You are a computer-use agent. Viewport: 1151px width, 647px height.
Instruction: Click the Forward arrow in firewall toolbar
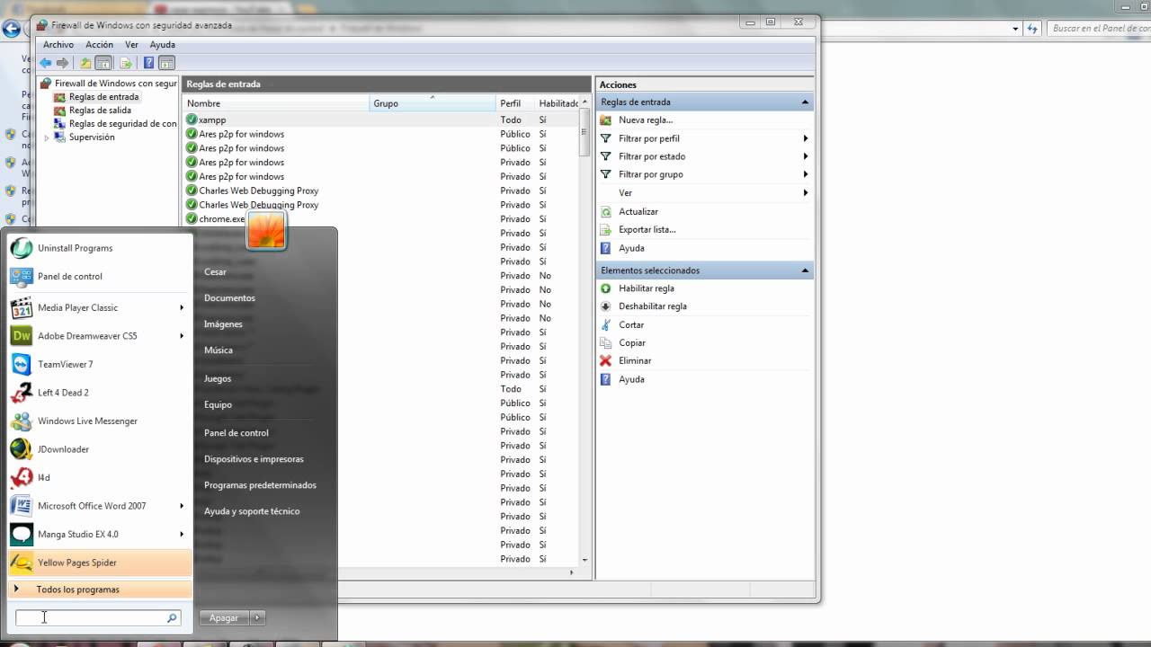pos(62,63)
